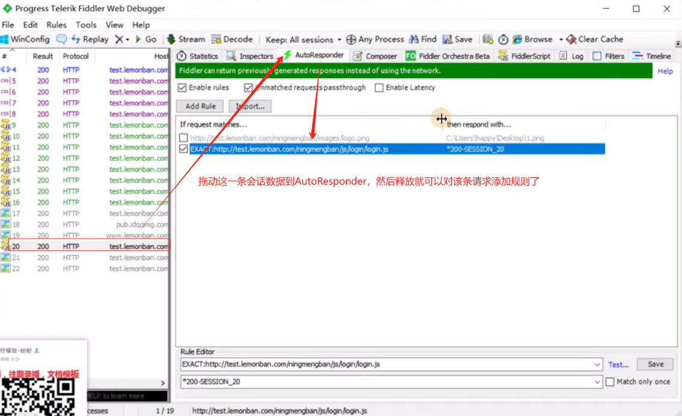Click the Any Process target icon
The width and height of the screenshot is (682, 416).
[351, 40]
